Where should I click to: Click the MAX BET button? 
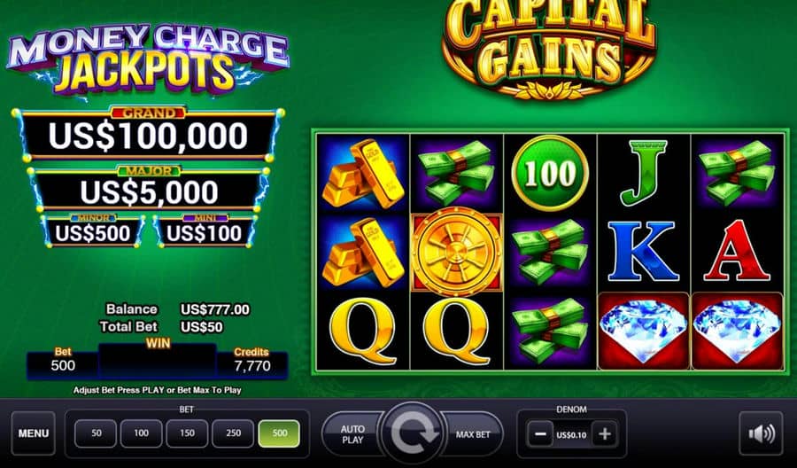[x=472, y=434]
